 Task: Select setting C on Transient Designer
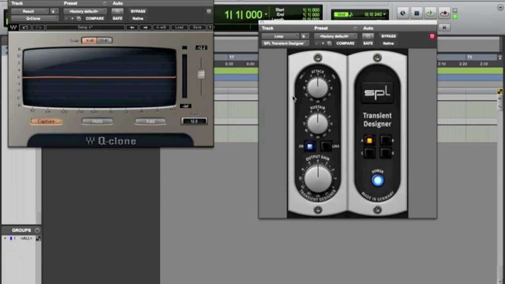(x=369, y=153)
